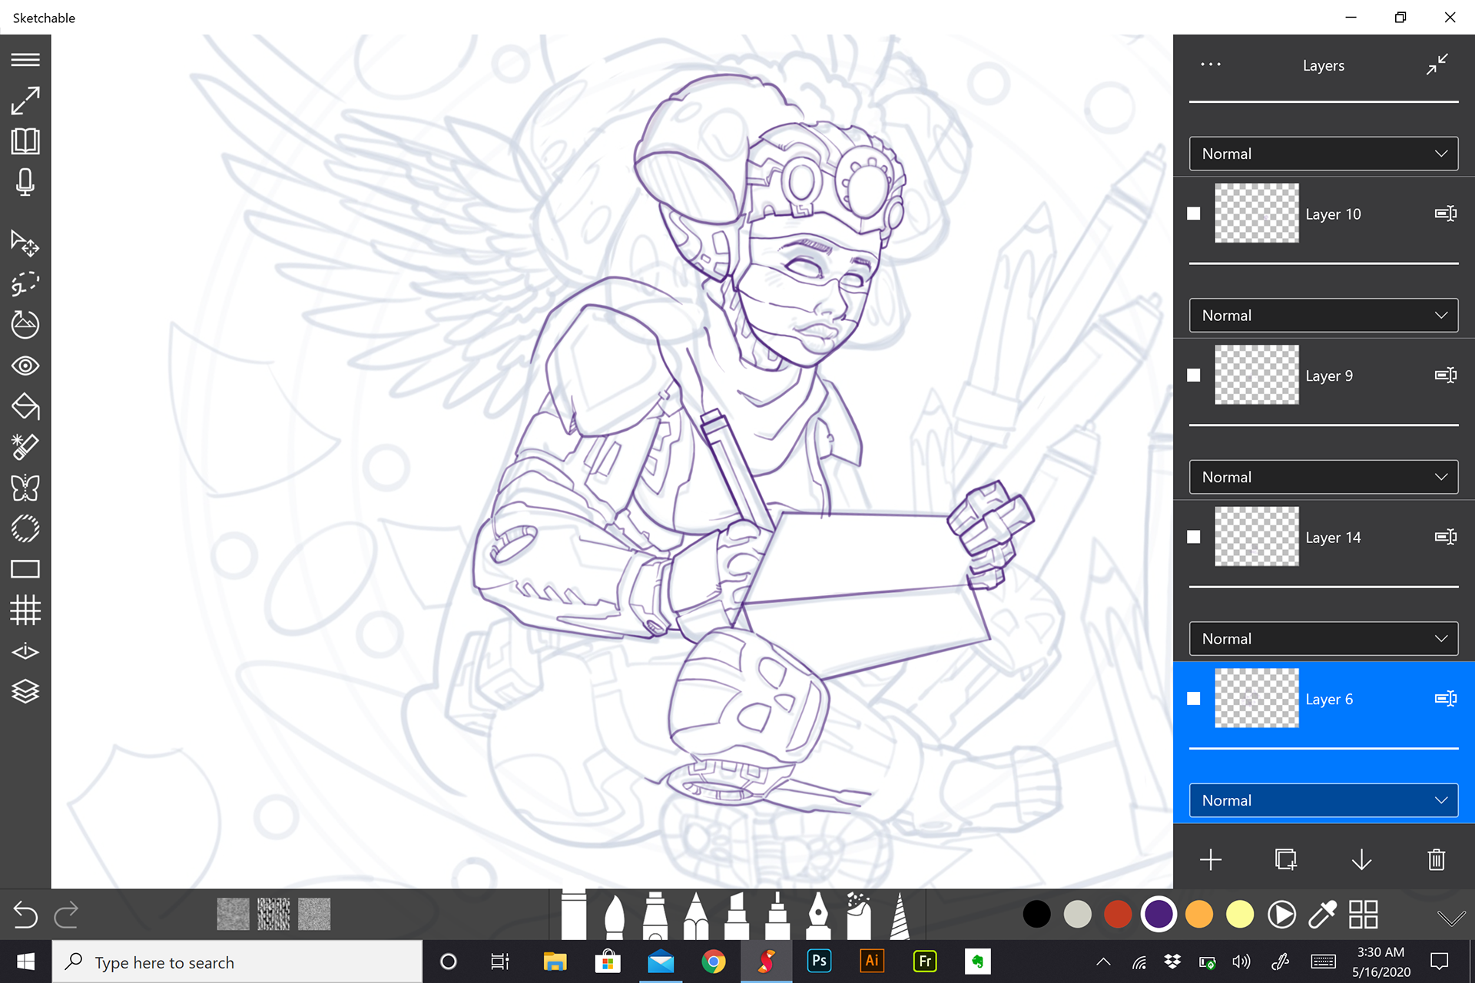
Task: Expand bottom toolbar with chevron arrow
Action: [x=1451, y=918]
